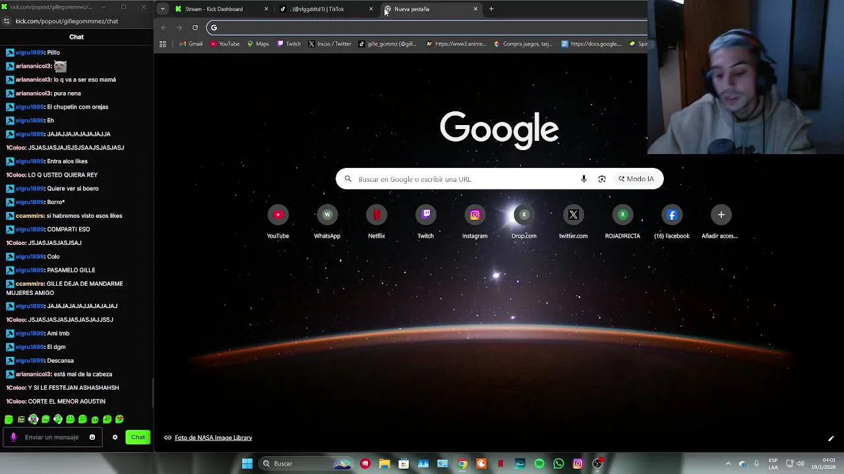844x474 pixels.
Task: Open the emoji picker in Kick chat
Action: pyautogui.click(x=92, y=437)
